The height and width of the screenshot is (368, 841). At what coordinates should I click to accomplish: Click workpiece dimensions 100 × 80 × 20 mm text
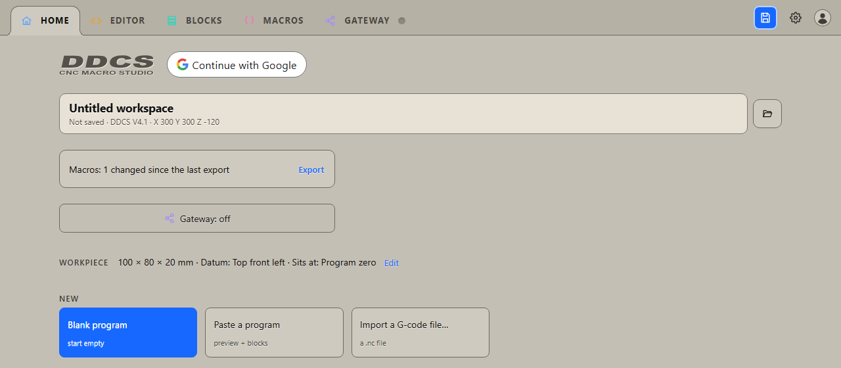(156, 262)
